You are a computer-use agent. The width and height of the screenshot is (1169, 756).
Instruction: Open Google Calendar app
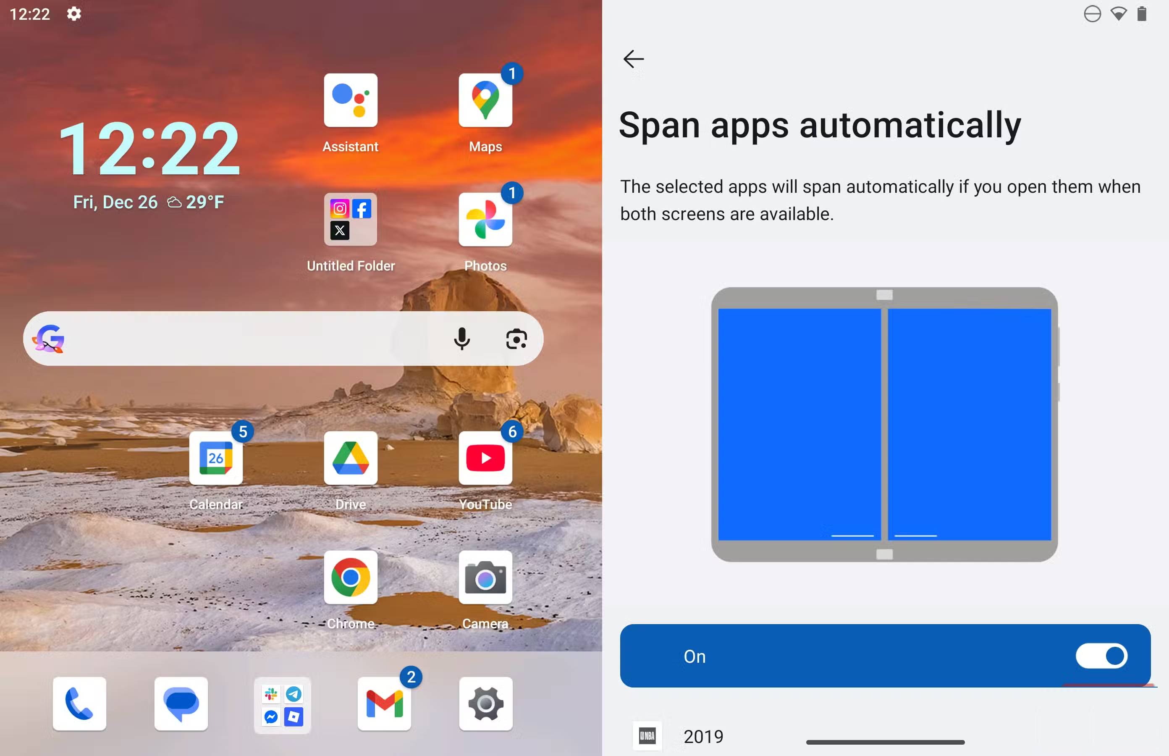[216, 458]
